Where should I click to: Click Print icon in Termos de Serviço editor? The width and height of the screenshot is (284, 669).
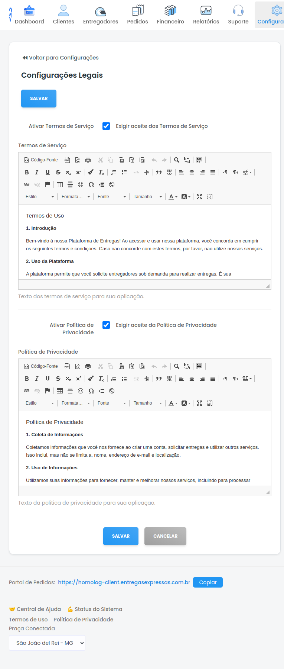coord(88,160)
